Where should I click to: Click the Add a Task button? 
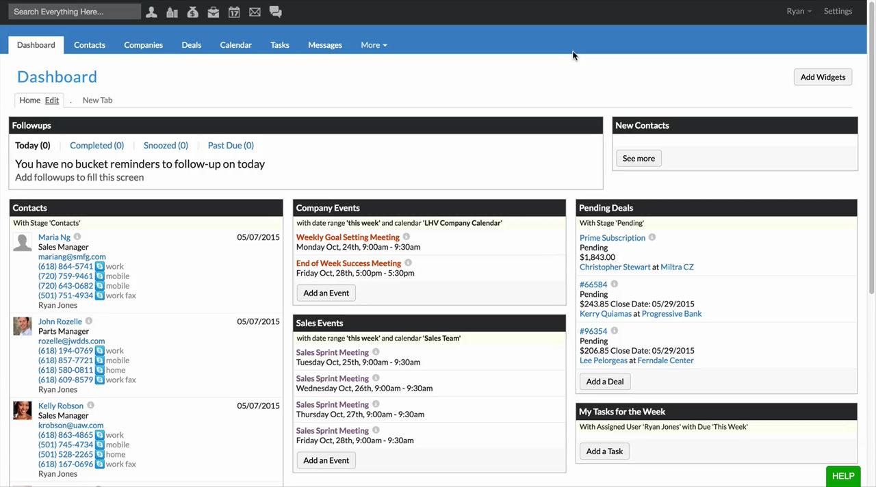(604, 451)
